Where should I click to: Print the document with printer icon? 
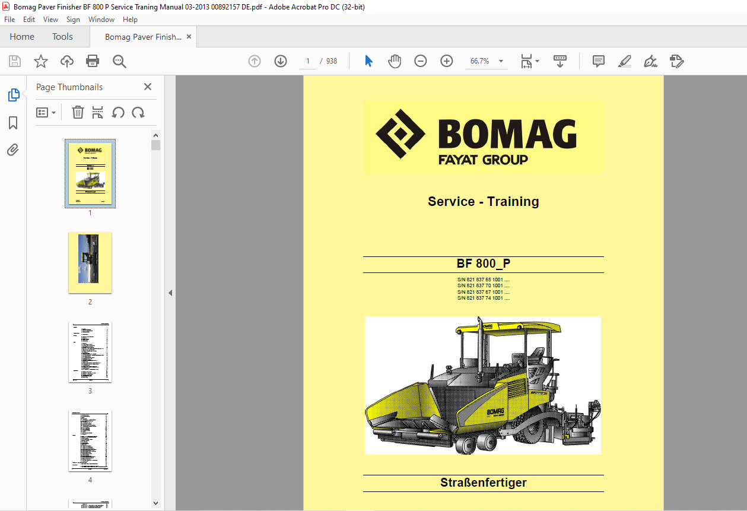click(93, 61)
